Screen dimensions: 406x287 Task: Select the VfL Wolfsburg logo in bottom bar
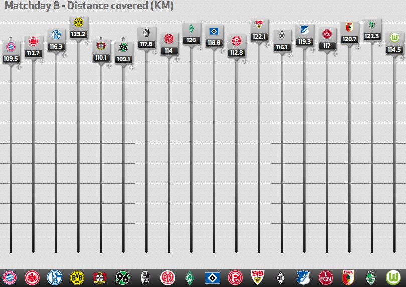pyautogui.click(x=393, y=277)
